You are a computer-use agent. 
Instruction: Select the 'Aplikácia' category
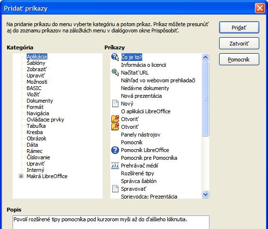[37, 57]
